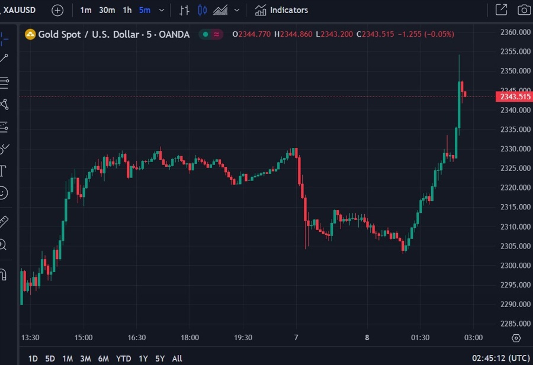533x365 pixels.
Task: Toggle magnet mode in the sidebar
Action: (x=7, y=274)
